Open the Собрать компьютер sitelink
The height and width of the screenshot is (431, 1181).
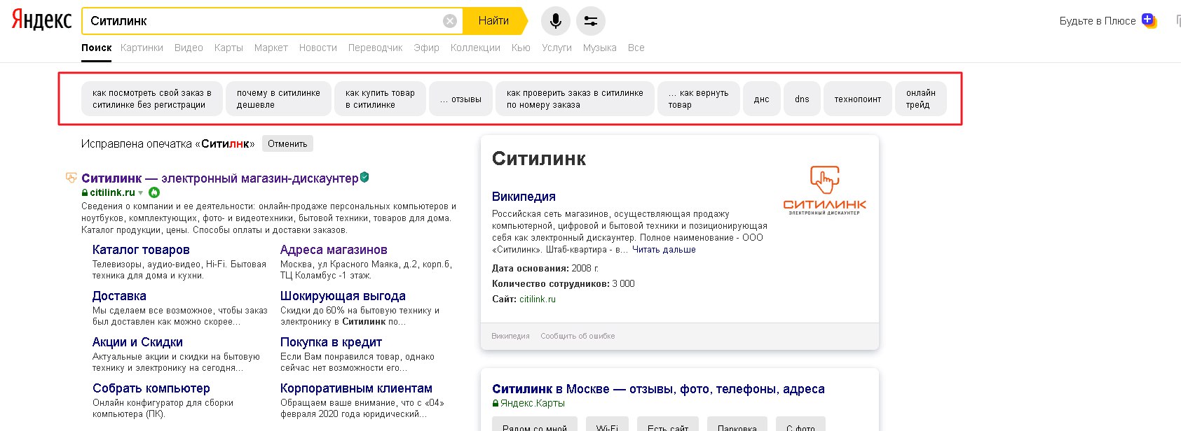pos(151,388)
